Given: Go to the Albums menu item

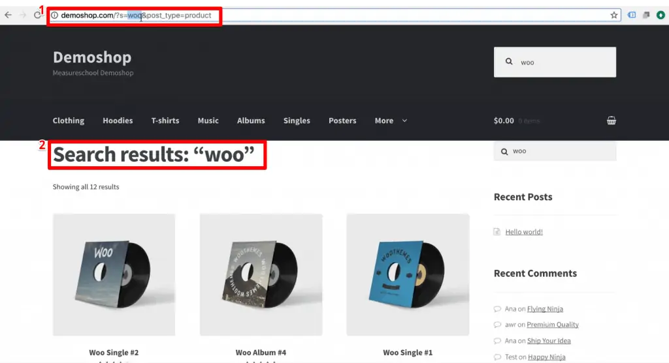Looking at the screenshot, I should (x=251, y=121).
